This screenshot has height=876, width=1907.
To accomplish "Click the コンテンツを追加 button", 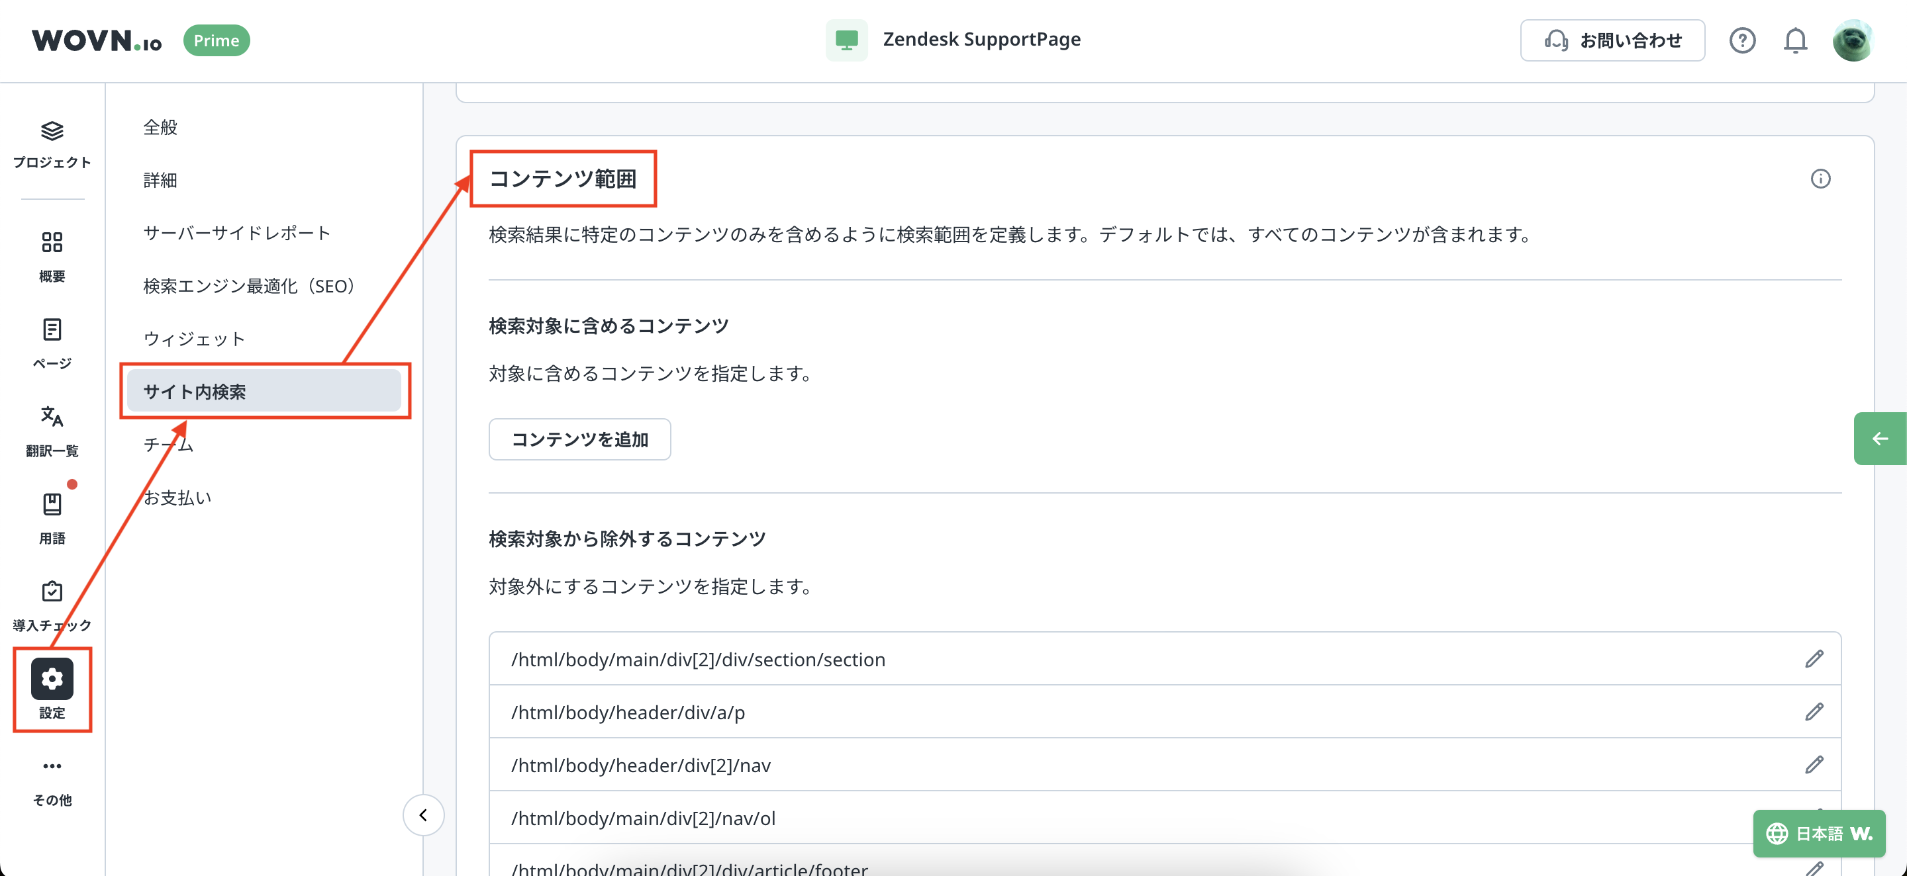I will [579, 439].
